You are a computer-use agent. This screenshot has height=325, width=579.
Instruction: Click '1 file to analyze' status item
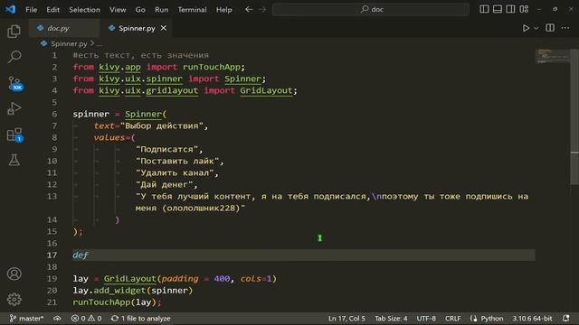coord(140,319)
